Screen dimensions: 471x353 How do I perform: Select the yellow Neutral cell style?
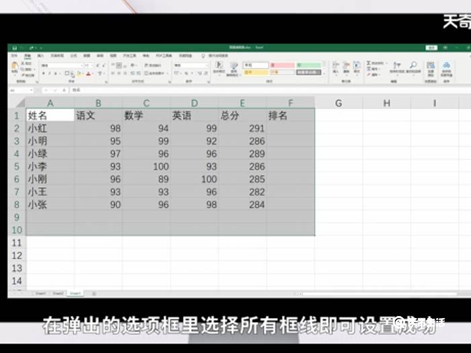click(x=255, y=73)
